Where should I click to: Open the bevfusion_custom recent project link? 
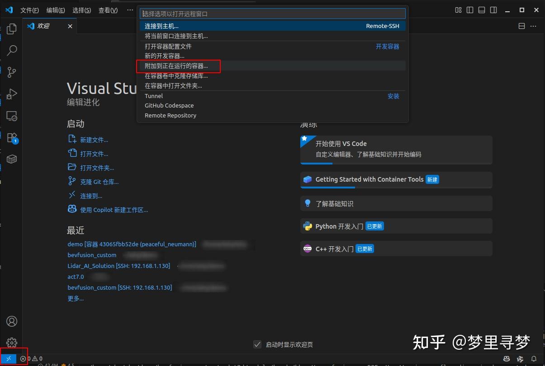(92, 255)
